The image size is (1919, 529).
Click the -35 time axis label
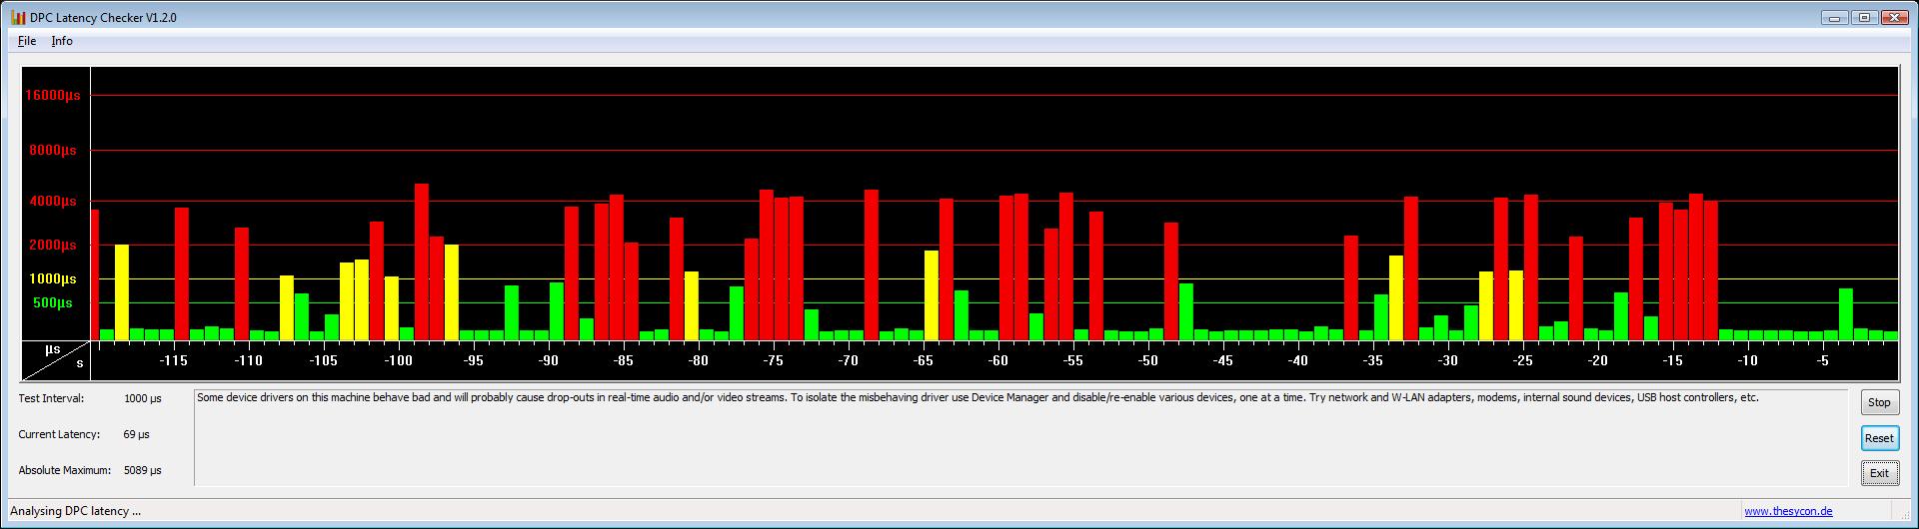coord(1373,360)
